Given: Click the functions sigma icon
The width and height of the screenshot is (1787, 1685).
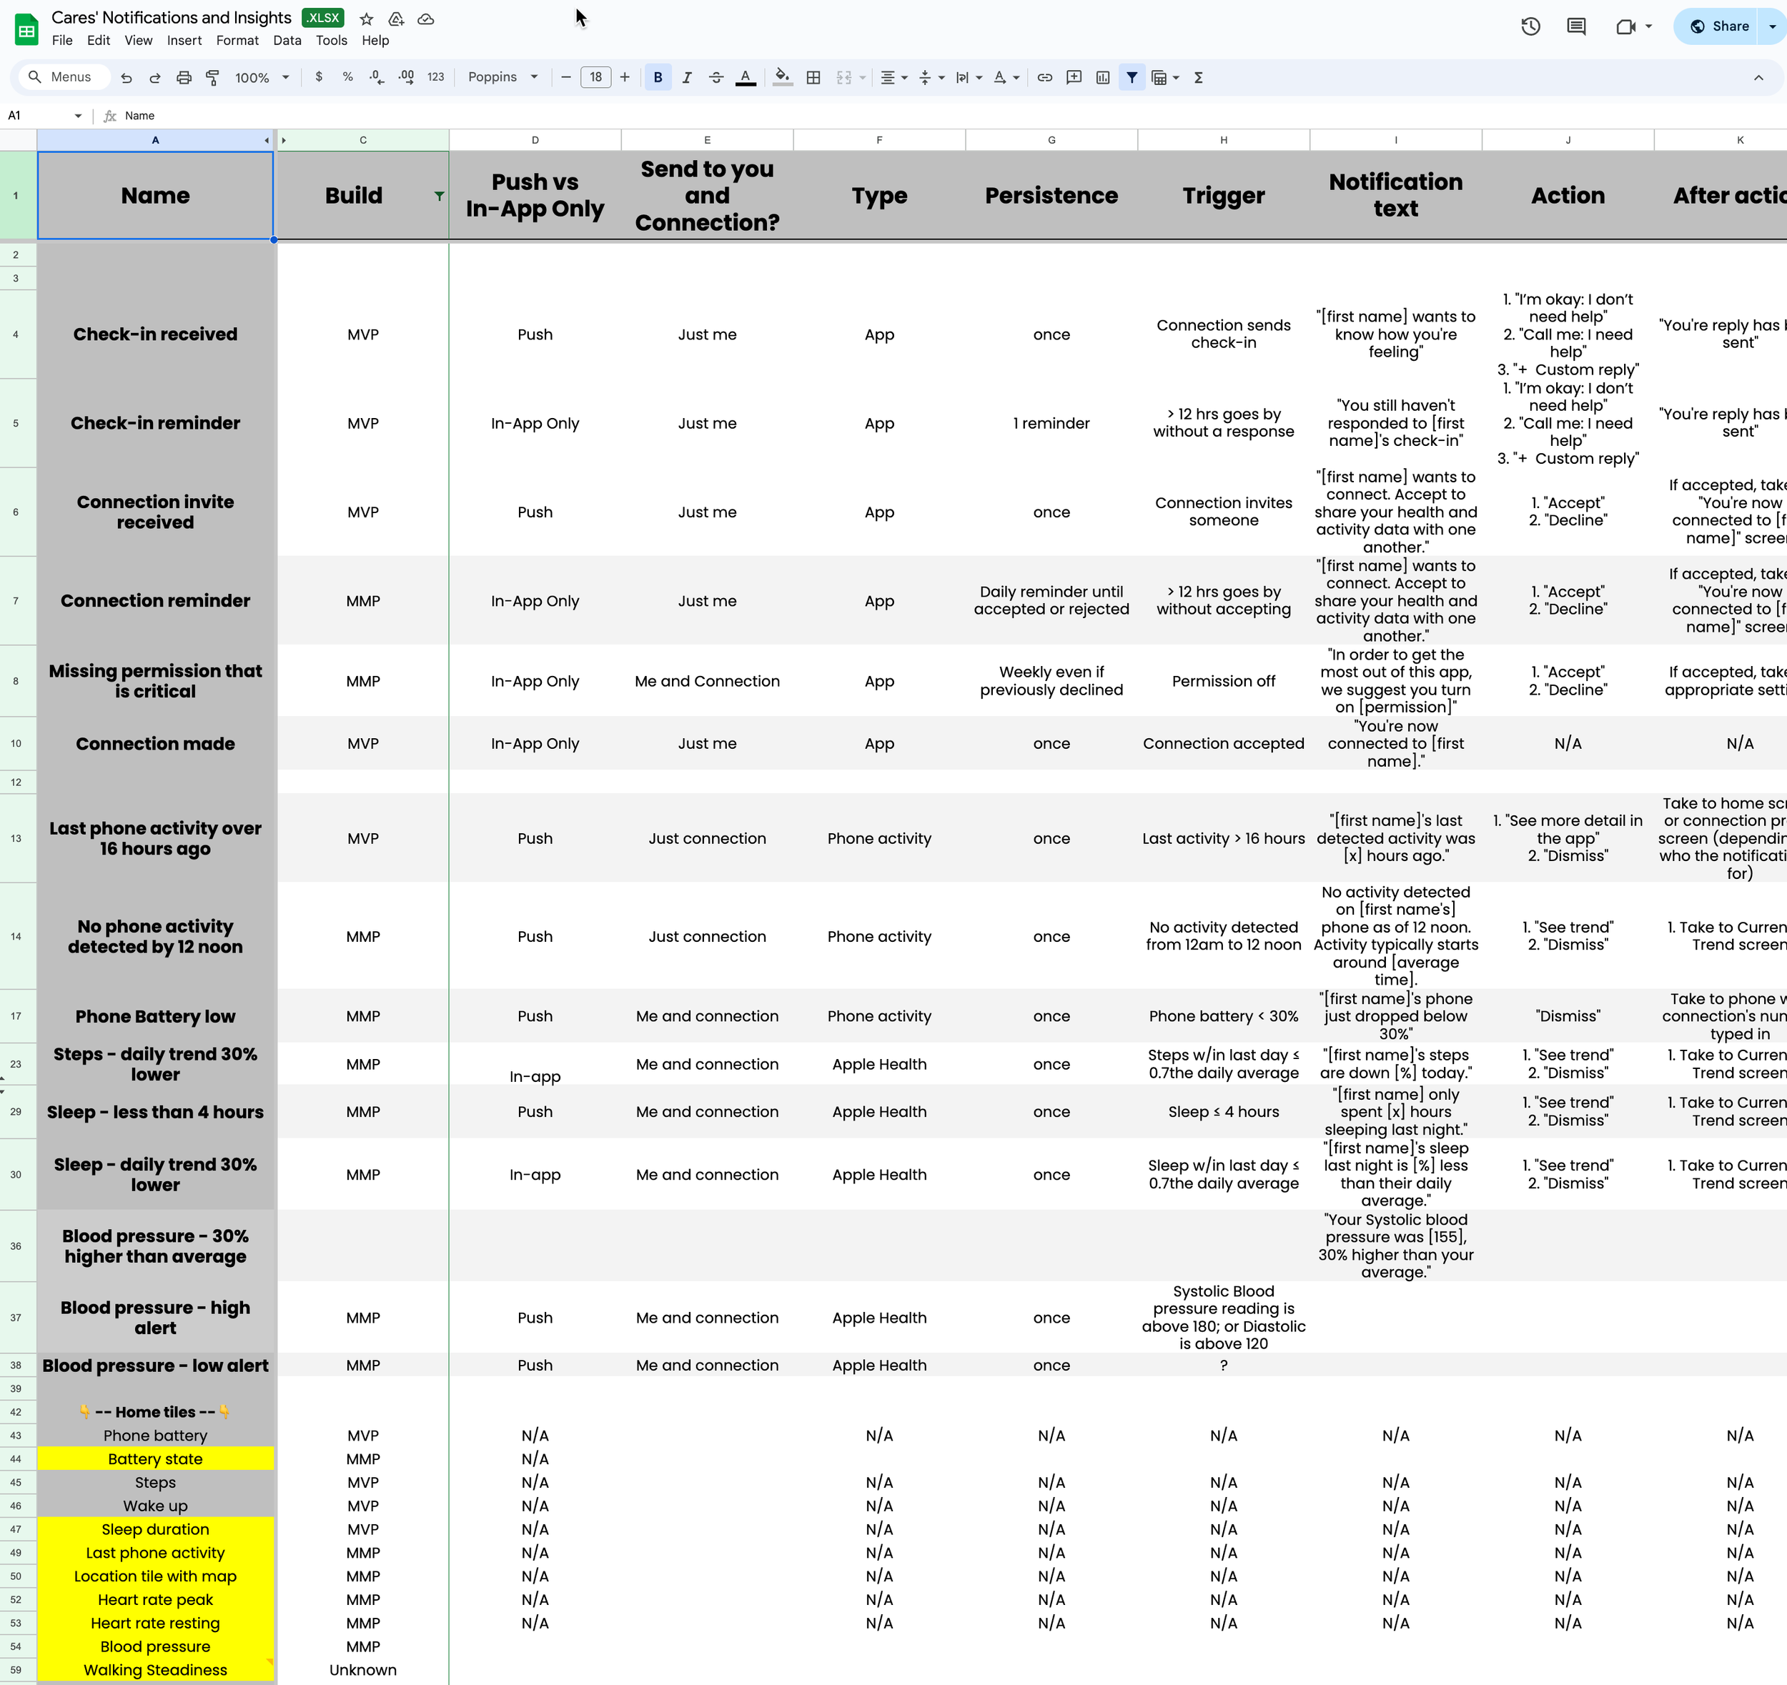Looking at the screenshot, I should coord(1198,77).
